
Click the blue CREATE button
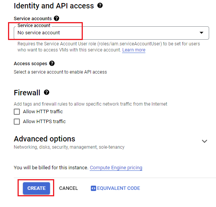pos(36,188)
